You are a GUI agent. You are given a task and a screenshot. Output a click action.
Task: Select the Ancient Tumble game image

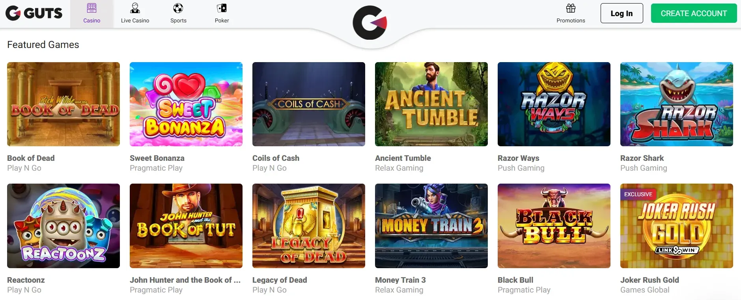click(431, 104)
